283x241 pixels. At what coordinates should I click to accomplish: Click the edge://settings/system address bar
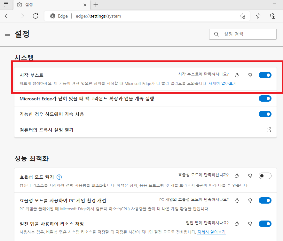point(147,16)
